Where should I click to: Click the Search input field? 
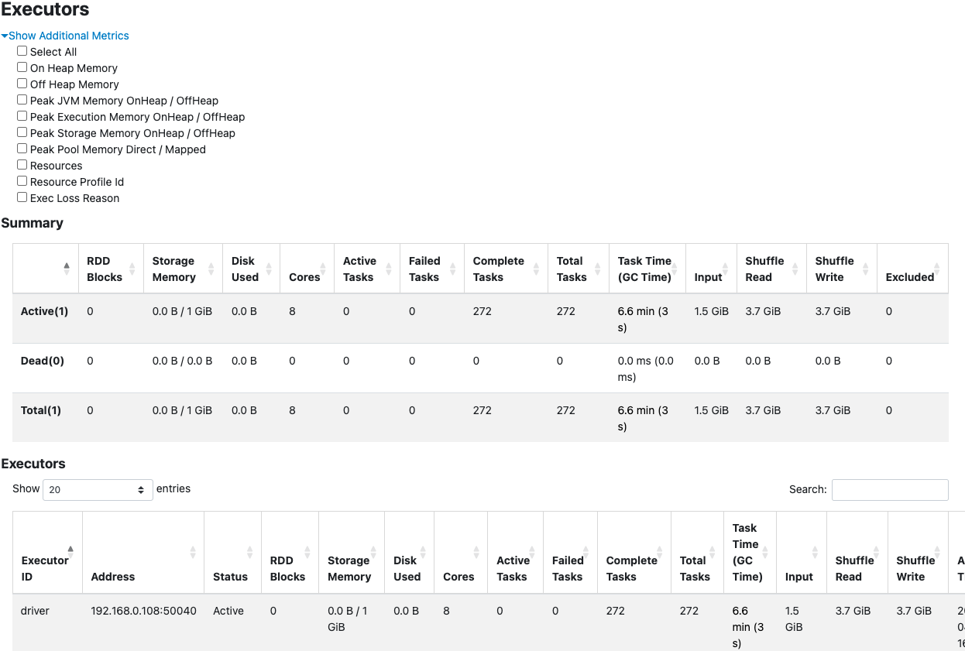coord(889,490)
